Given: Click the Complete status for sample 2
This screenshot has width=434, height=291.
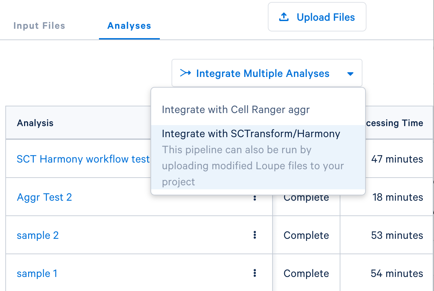Looking at the screenshot, I should (306, 235).
